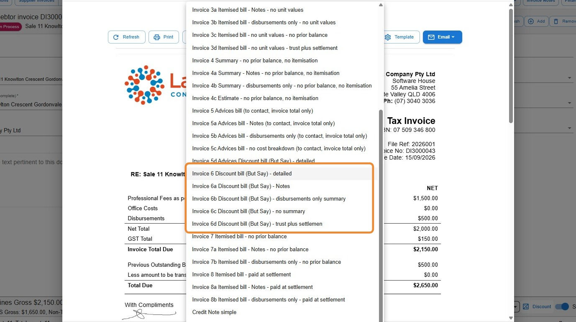Click the template list scrollbar up arrow

pyautogui.click(x=381, y=5)
